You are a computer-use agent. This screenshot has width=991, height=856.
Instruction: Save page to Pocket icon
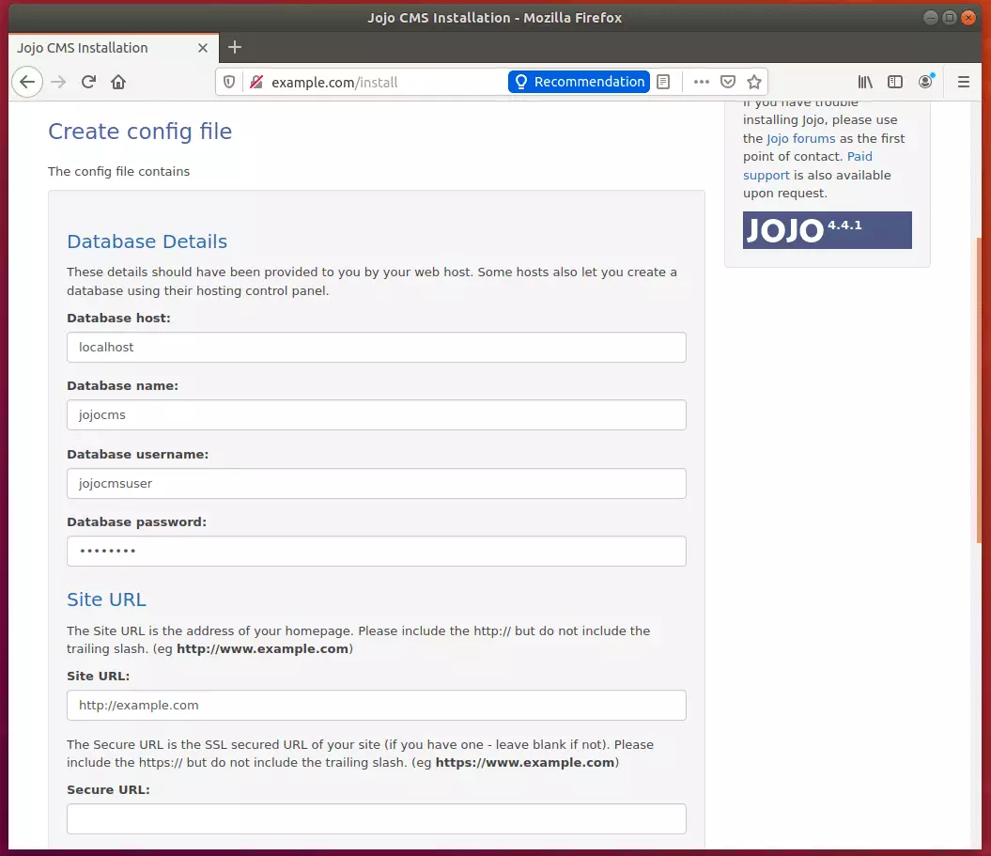click(x=728, y=82)
